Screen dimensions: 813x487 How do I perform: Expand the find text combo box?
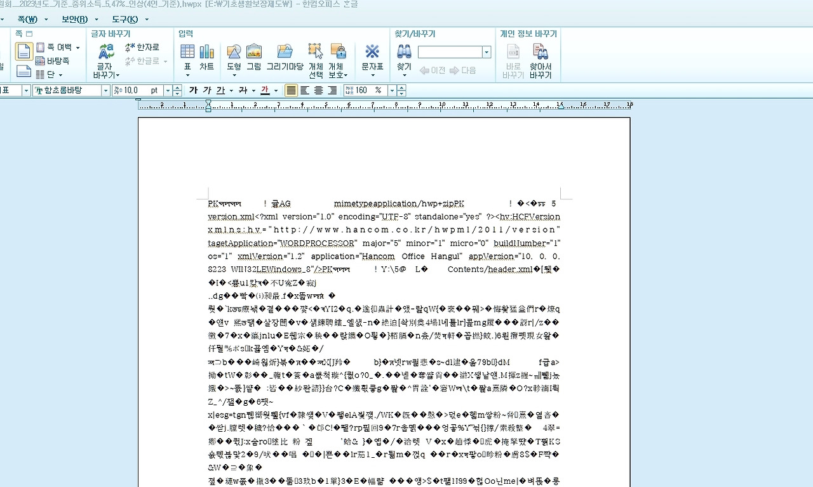click(487, 52)
